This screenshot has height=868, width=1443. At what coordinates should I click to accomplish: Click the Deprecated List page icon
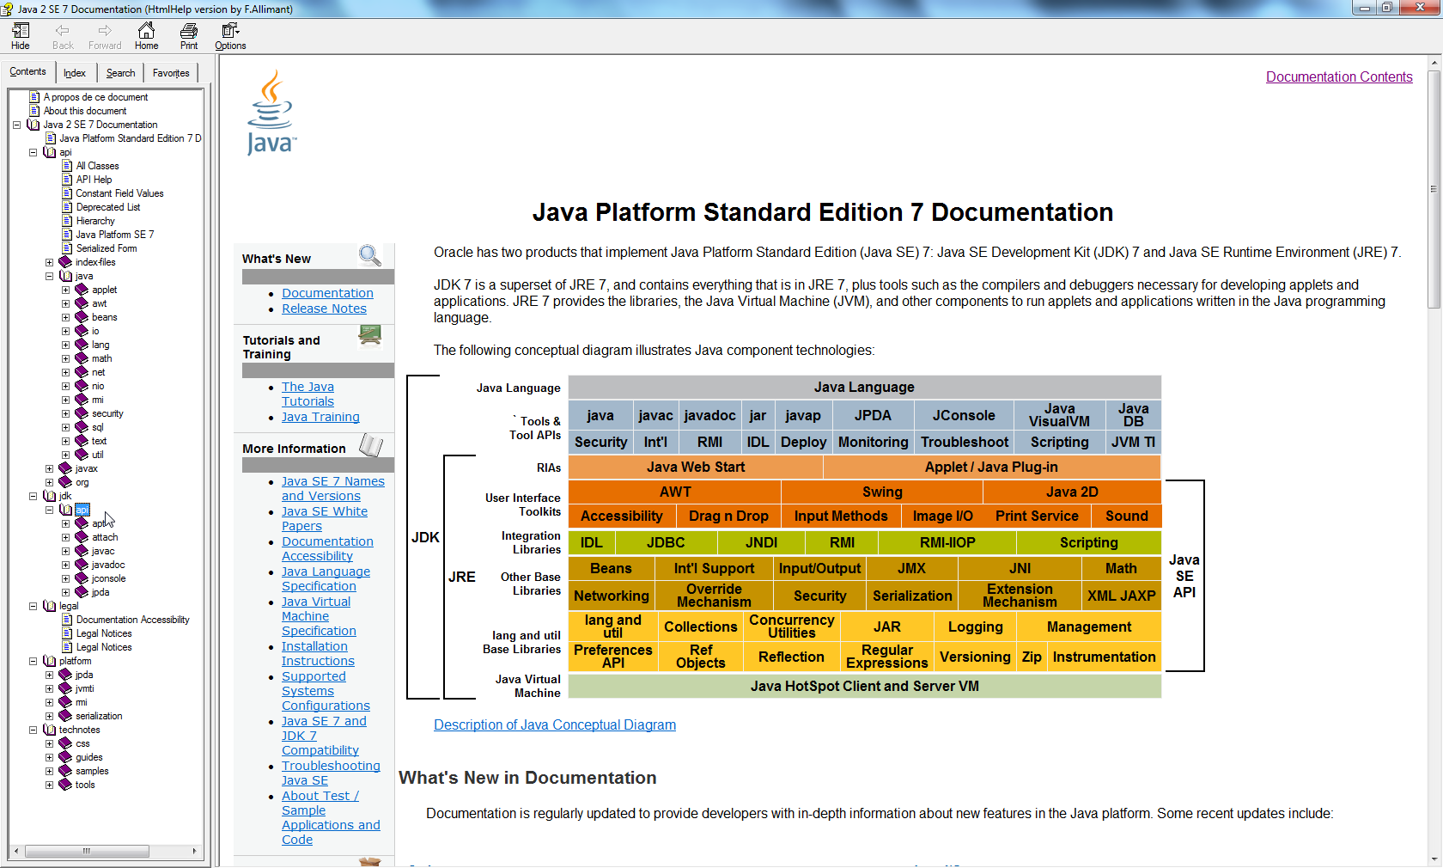67,207
